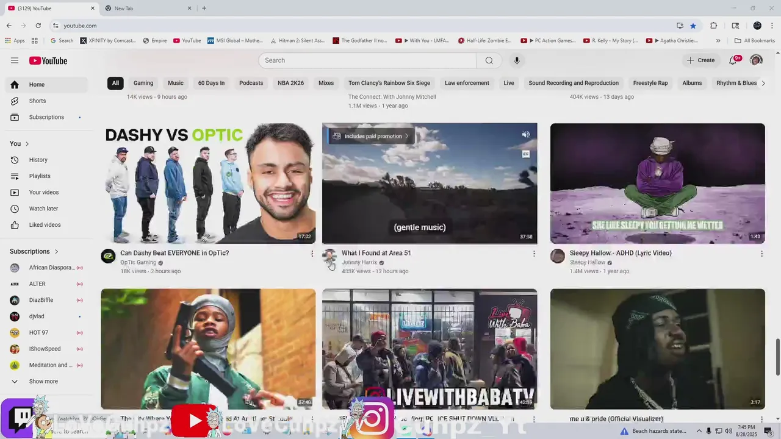Image resolution: width=781 pixels, height=439 pixels.
Task: Reveal more topic chips with right arrow
Action: click(763, 83)
